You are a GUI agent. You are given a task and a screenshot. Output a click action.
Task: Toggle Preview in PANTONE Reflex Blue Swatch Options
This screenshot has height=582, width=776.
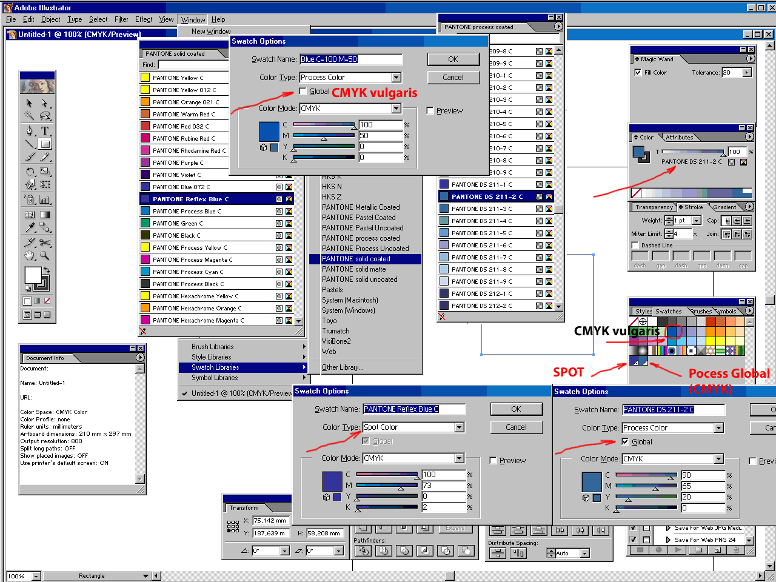493,461
